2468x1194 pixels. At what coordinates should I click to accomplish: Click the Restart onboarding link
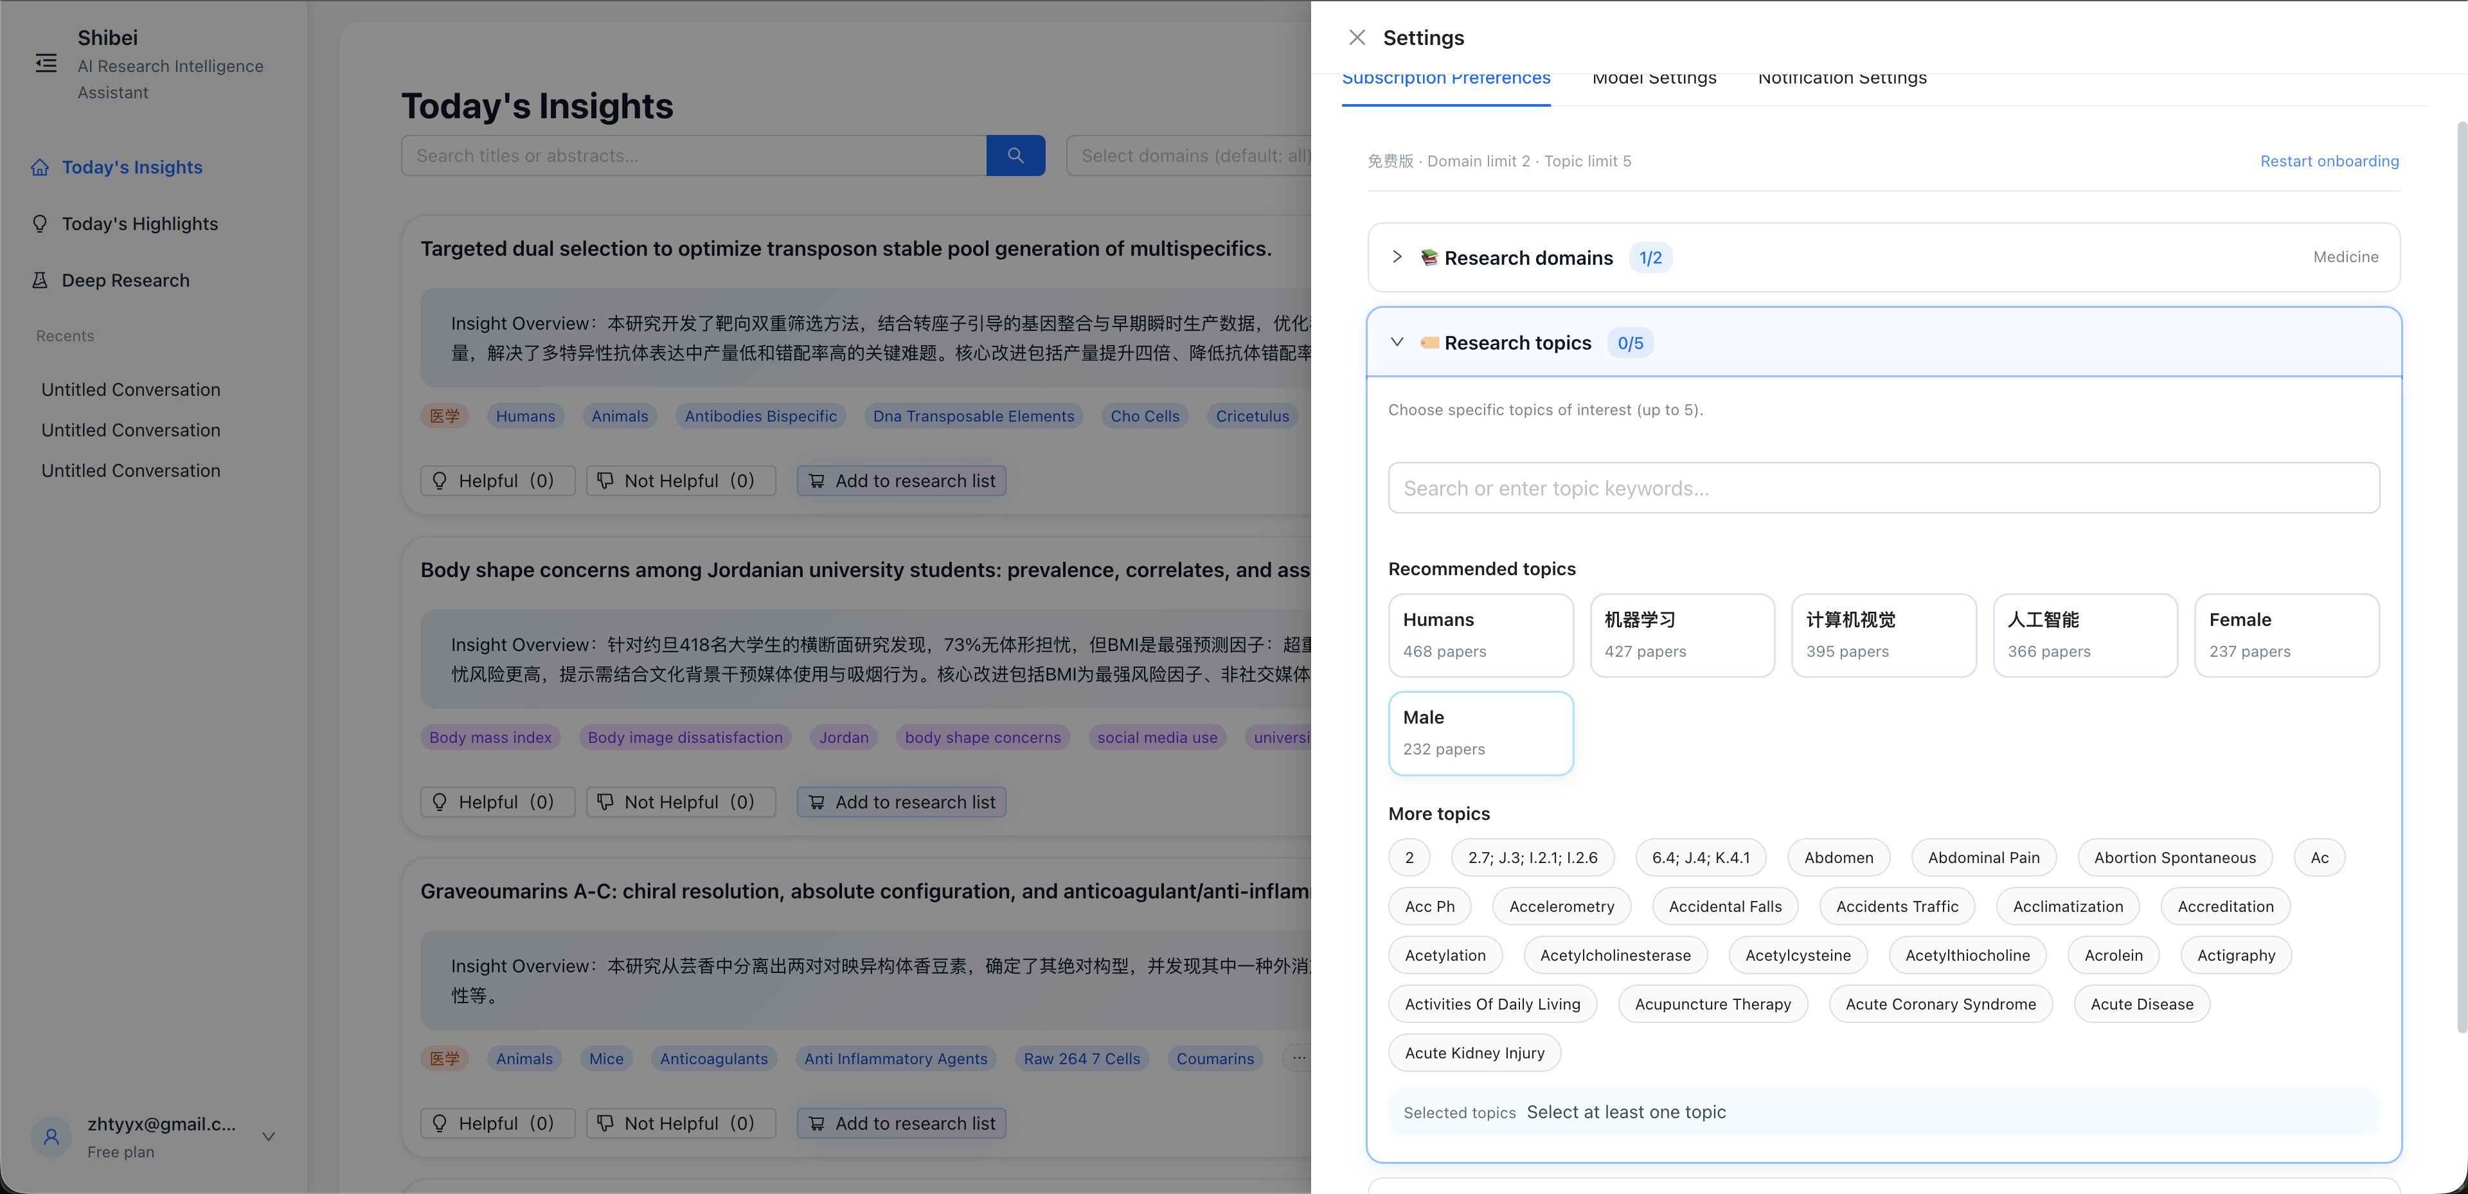[x=2330, y=161]
